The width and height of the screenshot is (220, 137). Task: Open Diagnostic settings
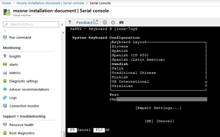[x=24, y=81]
